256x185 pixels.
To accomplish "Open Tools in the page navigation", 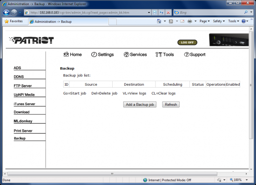I will tap(164, 54).
